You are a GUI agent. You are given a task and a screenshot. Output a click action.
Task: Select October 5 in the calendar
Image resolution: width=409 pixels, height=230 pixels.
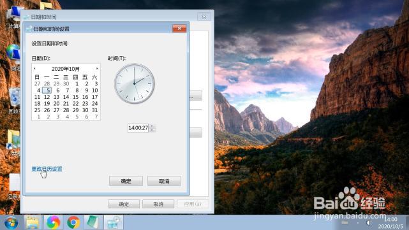pos(47,90)
